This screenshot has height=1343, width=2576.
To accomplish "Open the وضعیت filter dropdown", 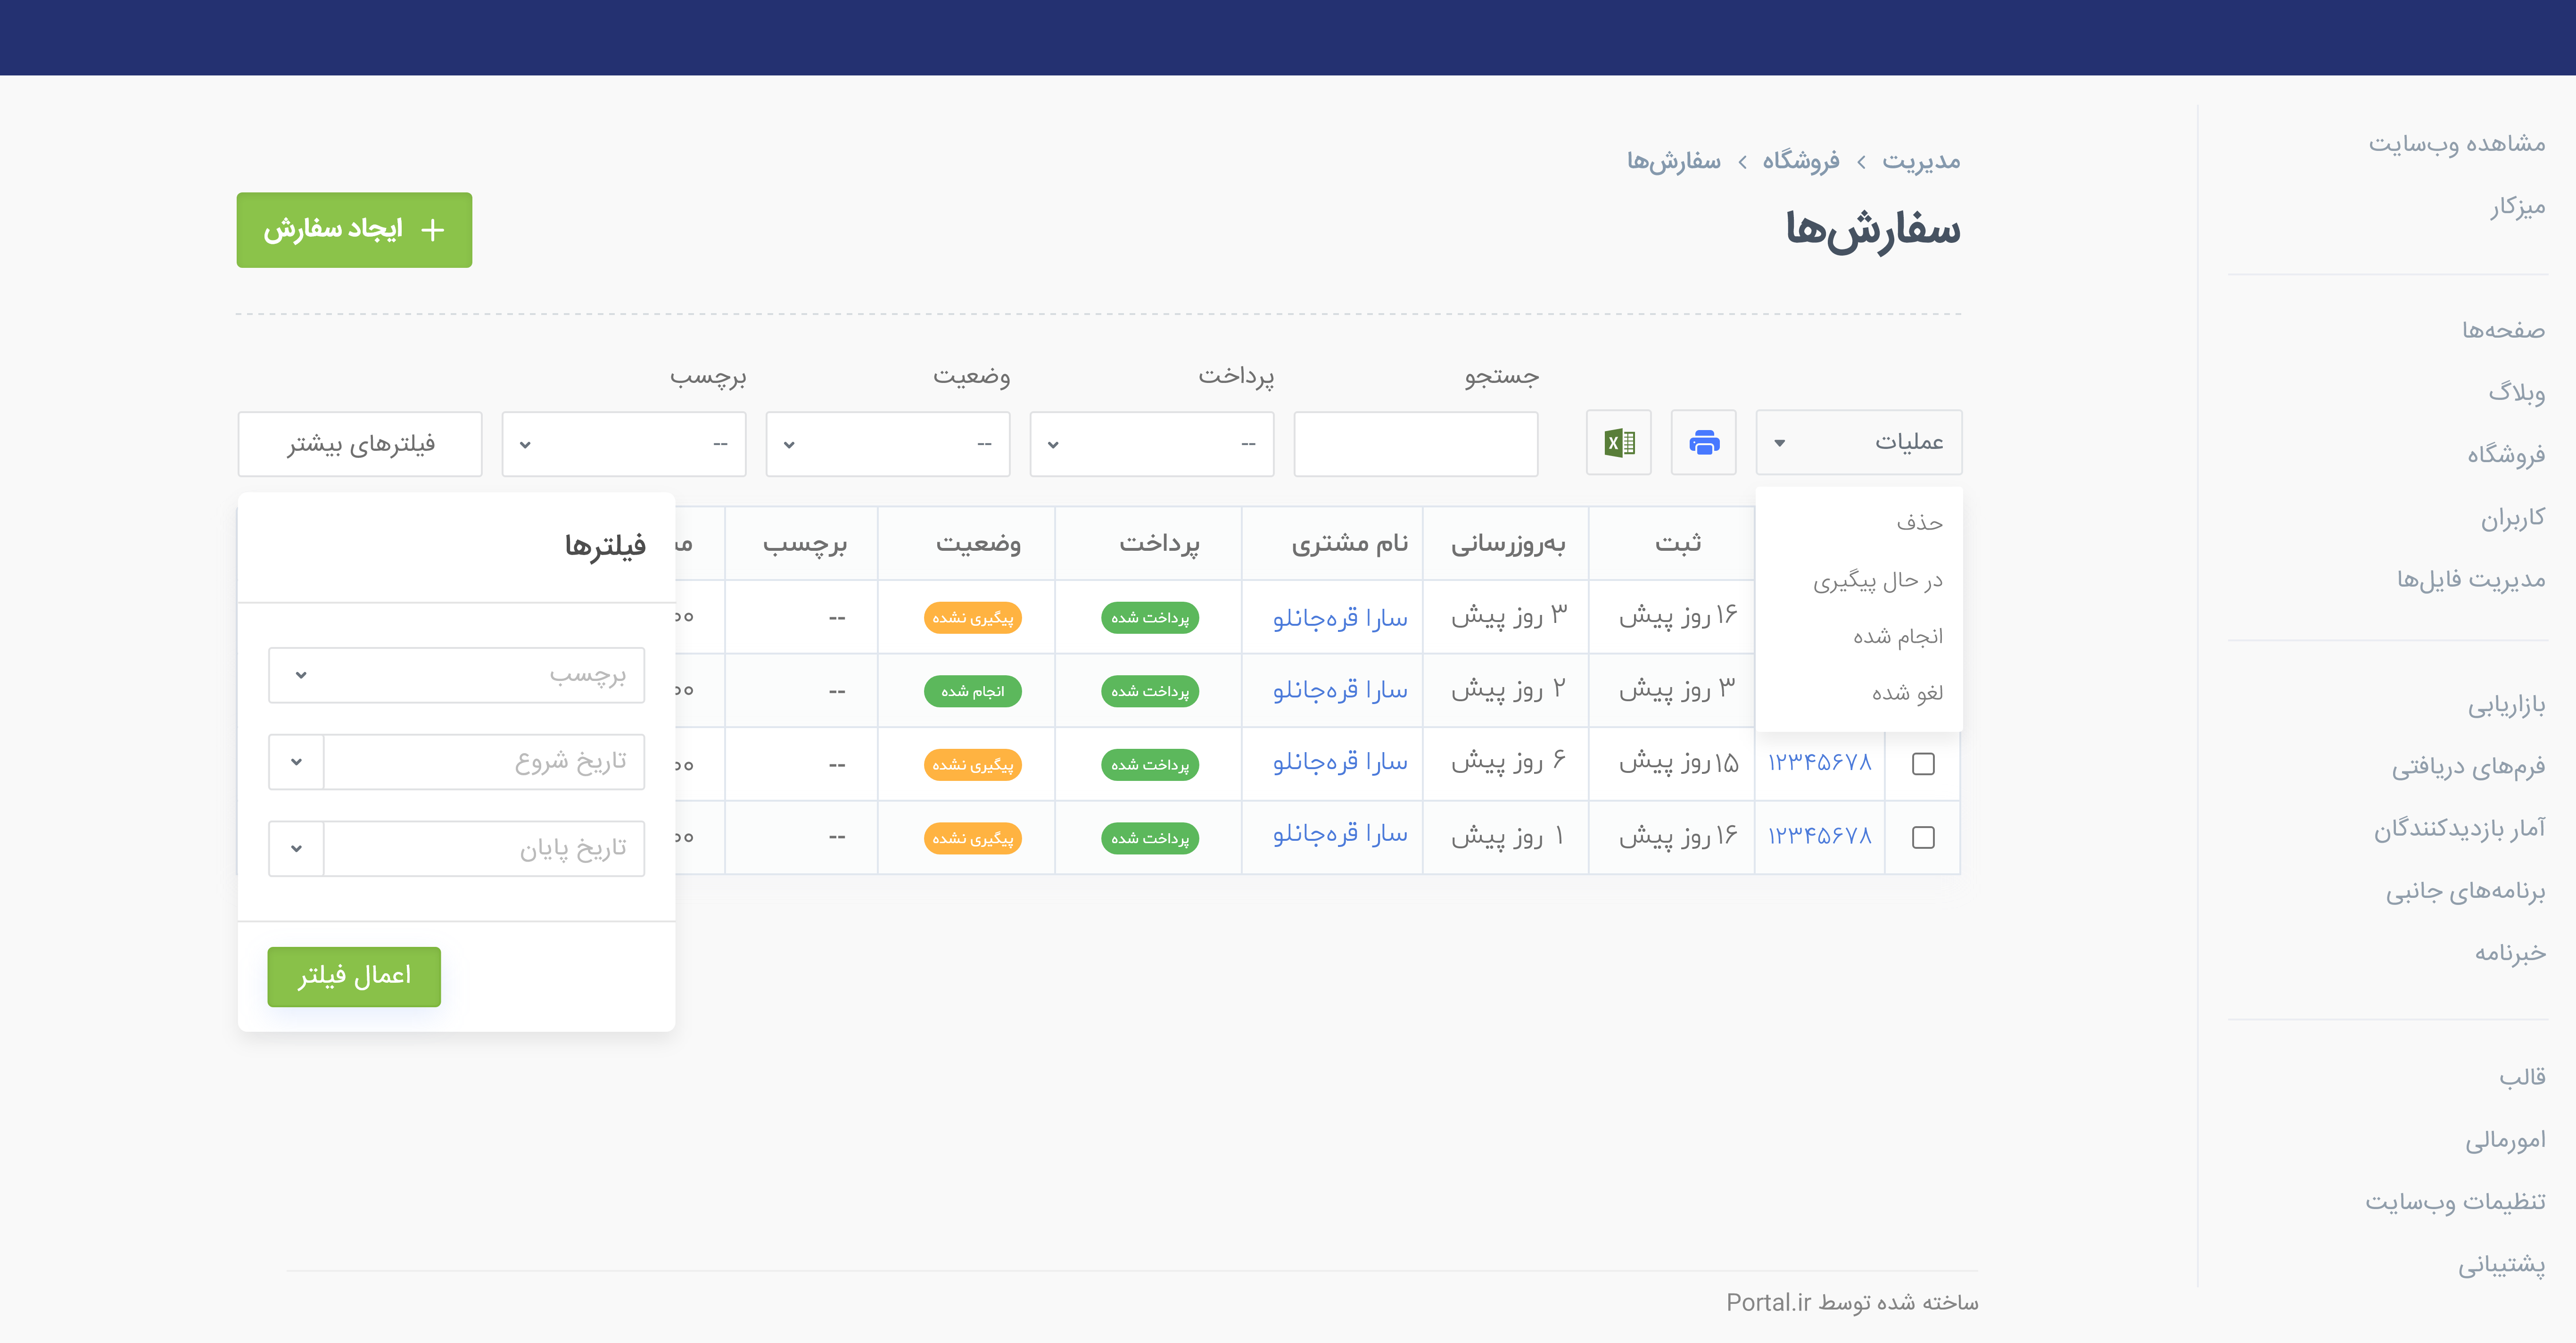I will point(887,444).
